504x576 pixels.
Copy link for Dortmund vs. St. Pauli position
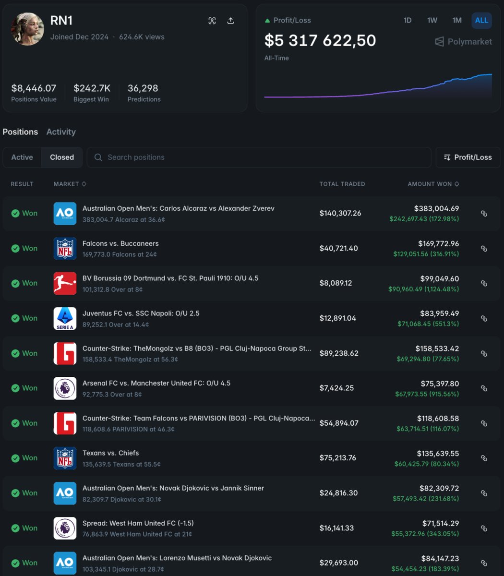tap(484, 284)
